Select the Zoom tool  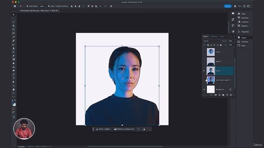(14, 93)
